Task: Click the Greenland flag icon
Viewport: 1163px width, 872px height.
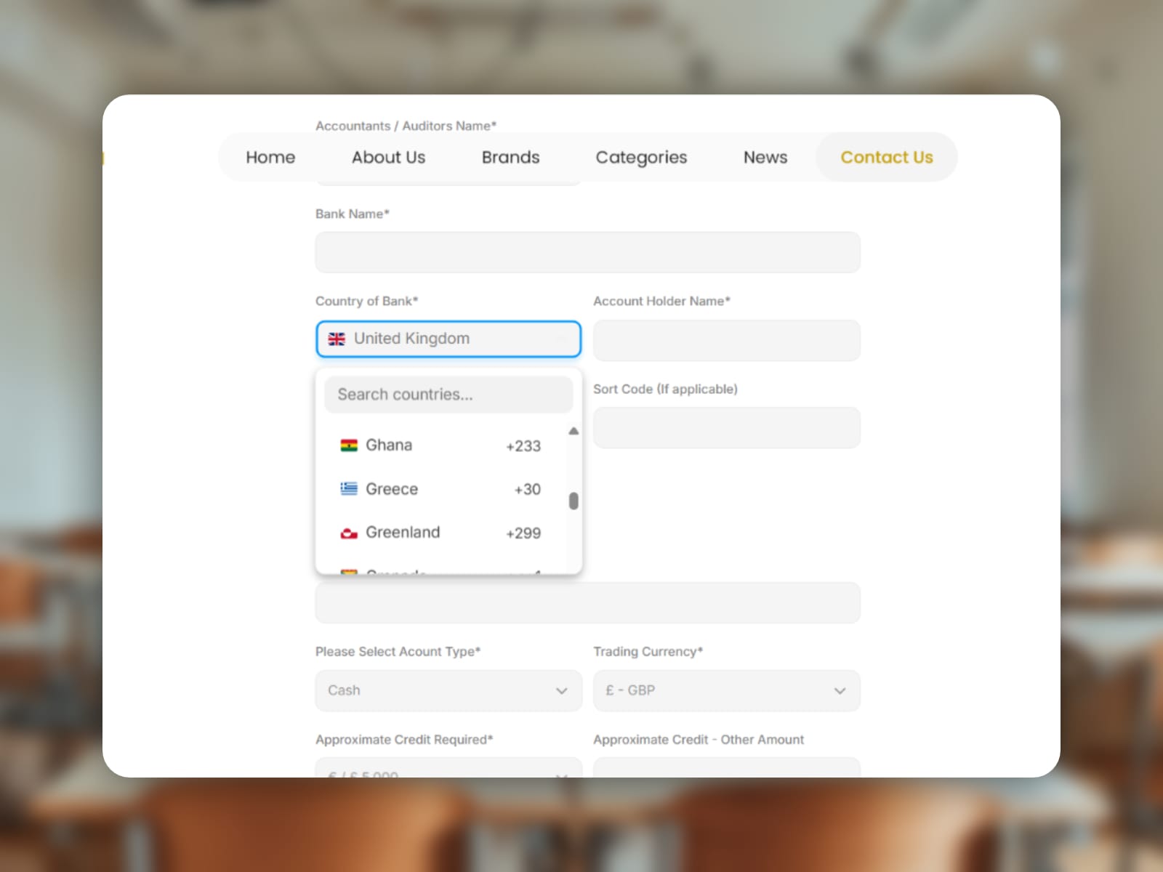Action: (x=349, y=533)
